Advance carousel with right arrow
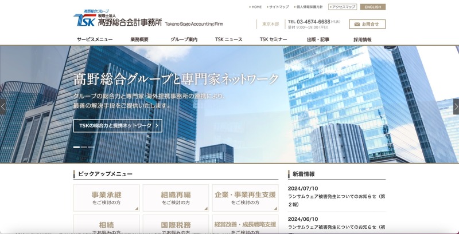The height and width of the screenshot is (234, 459). (x=456, y=106)
